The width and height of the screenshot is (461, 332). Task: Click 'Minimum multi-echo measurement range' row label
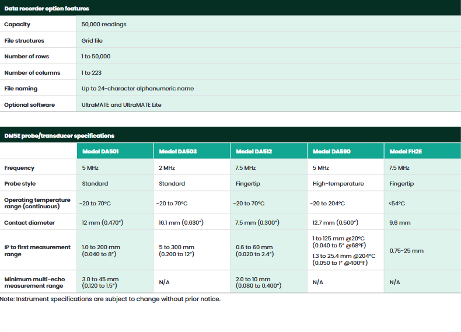35,282
